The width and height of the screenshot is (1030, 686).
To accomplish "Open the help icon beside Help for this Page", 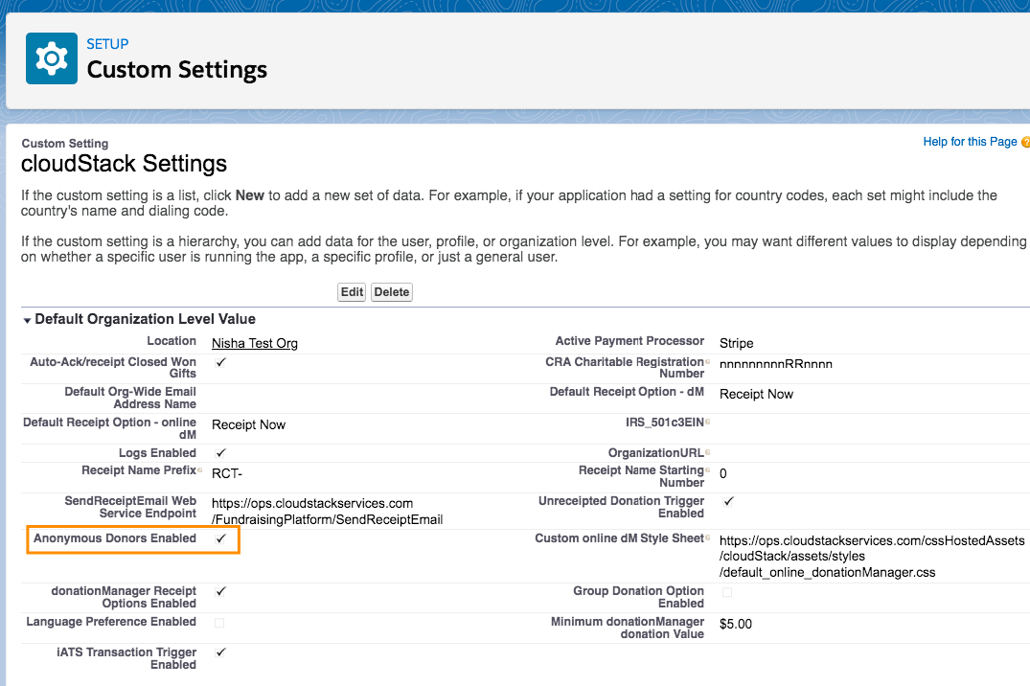I will [x=1025, y=142].
